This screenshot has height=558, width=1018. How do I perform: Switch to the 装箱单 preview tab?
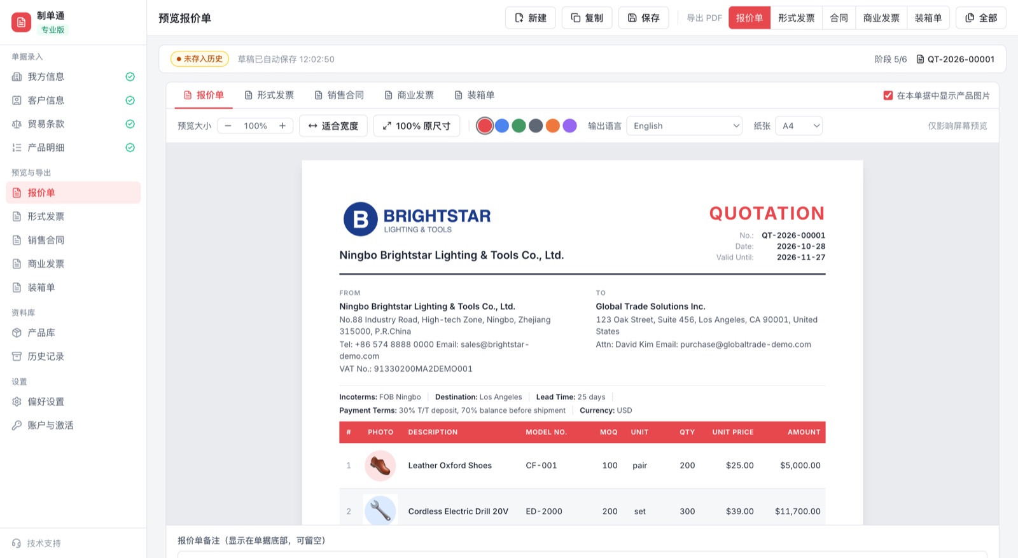[475, 95]
